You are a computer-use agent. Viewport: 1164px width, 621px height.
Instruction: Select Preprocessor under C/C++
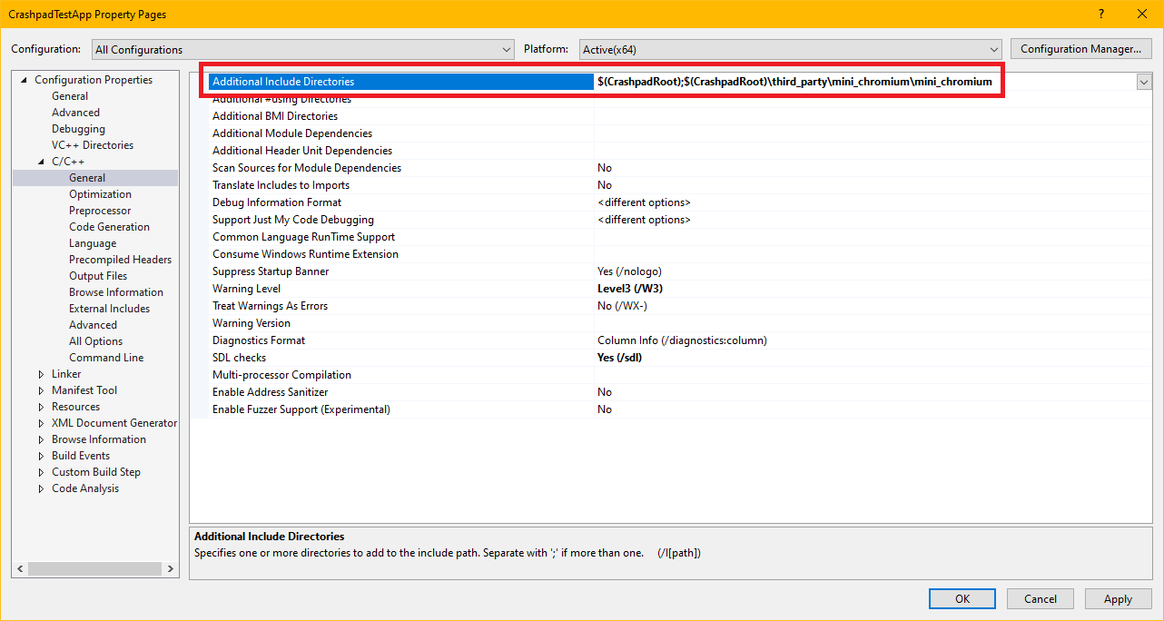[x=100, y=211]
